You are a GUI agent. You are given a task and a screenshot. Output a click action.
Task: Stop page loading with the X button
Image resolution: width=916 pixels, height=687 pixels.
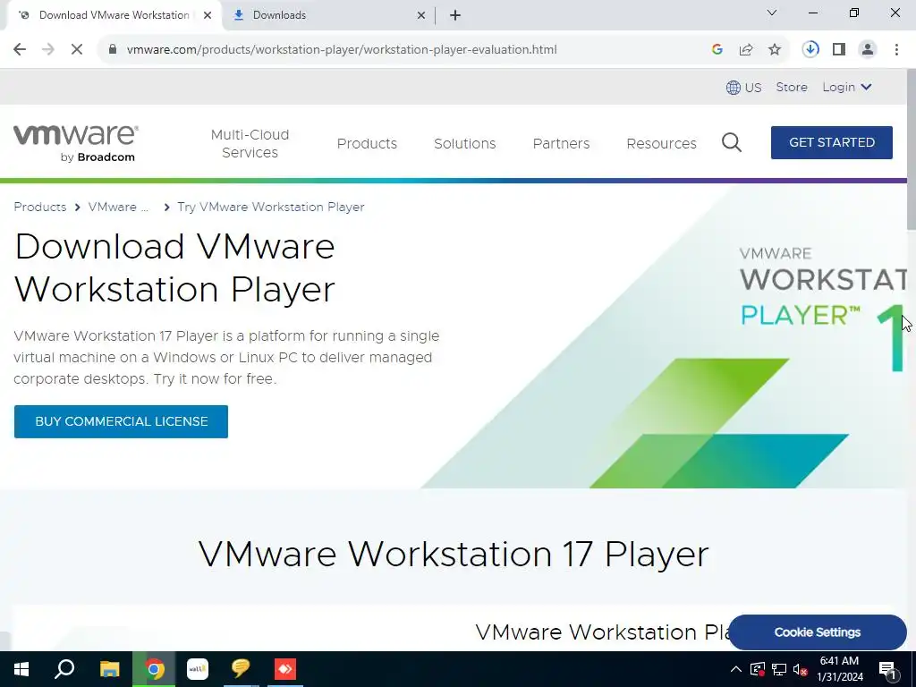[77, 50]
